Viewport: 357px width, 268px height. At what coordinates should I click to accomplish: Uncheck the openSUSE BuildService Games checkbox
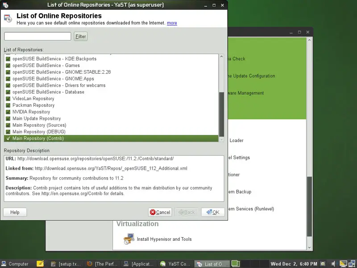(x=8, y=65)
